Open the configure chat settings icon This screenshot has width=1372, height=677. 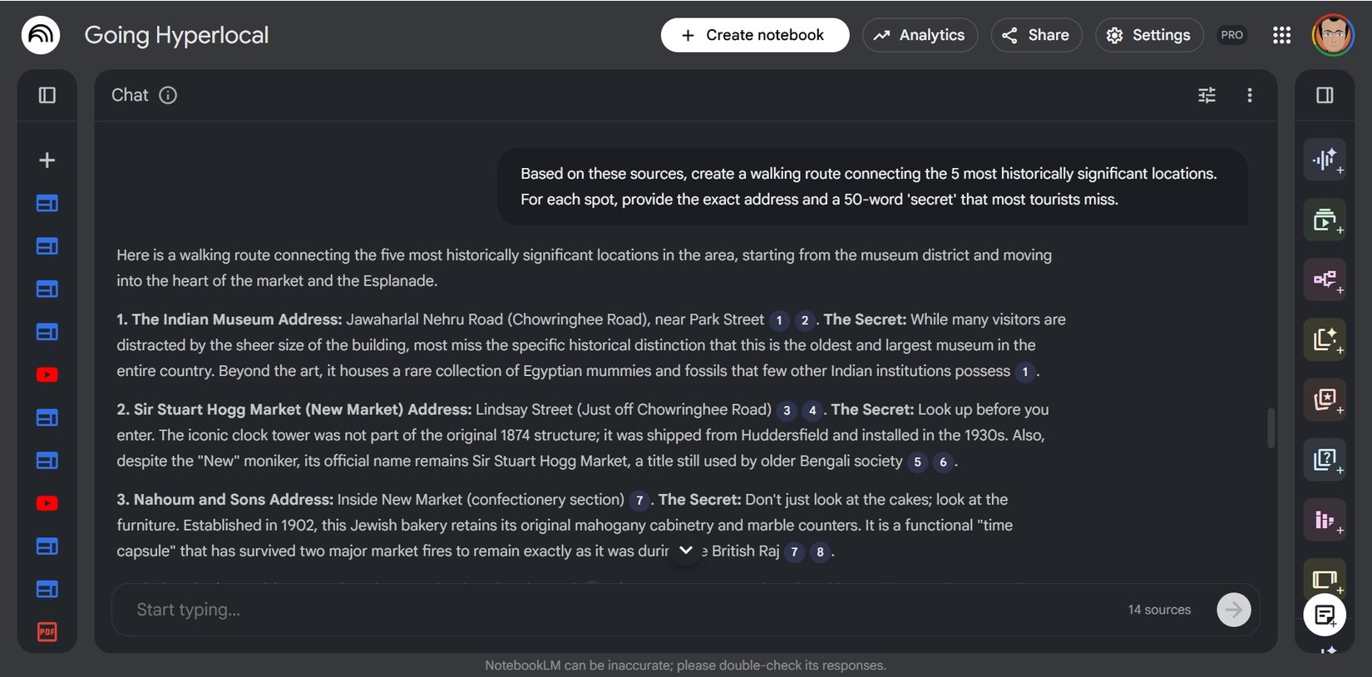click(x=1207, y=96)
